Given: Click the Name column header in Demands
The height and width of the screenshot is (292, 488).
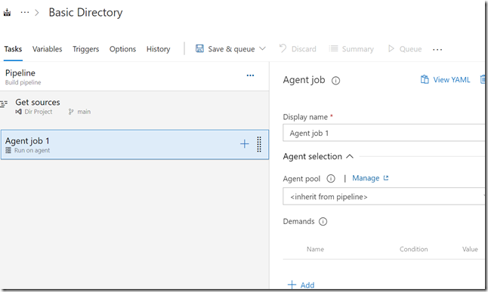Looking at the screenshot, I should [x=315, y=249].
